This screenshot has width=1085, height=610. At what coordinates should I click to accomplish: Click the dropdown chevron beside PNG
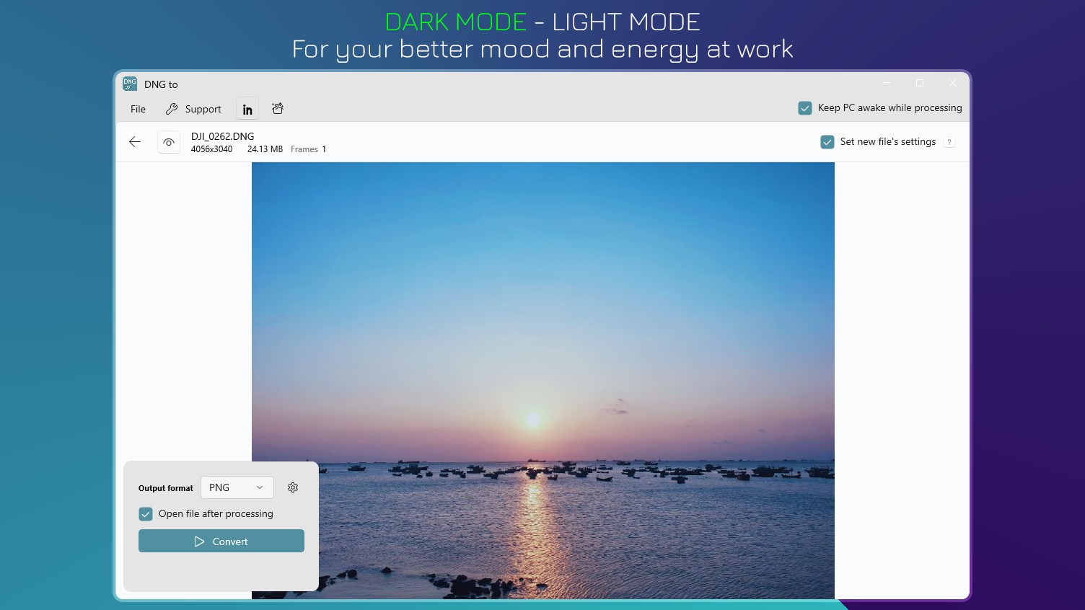[260, 487]
